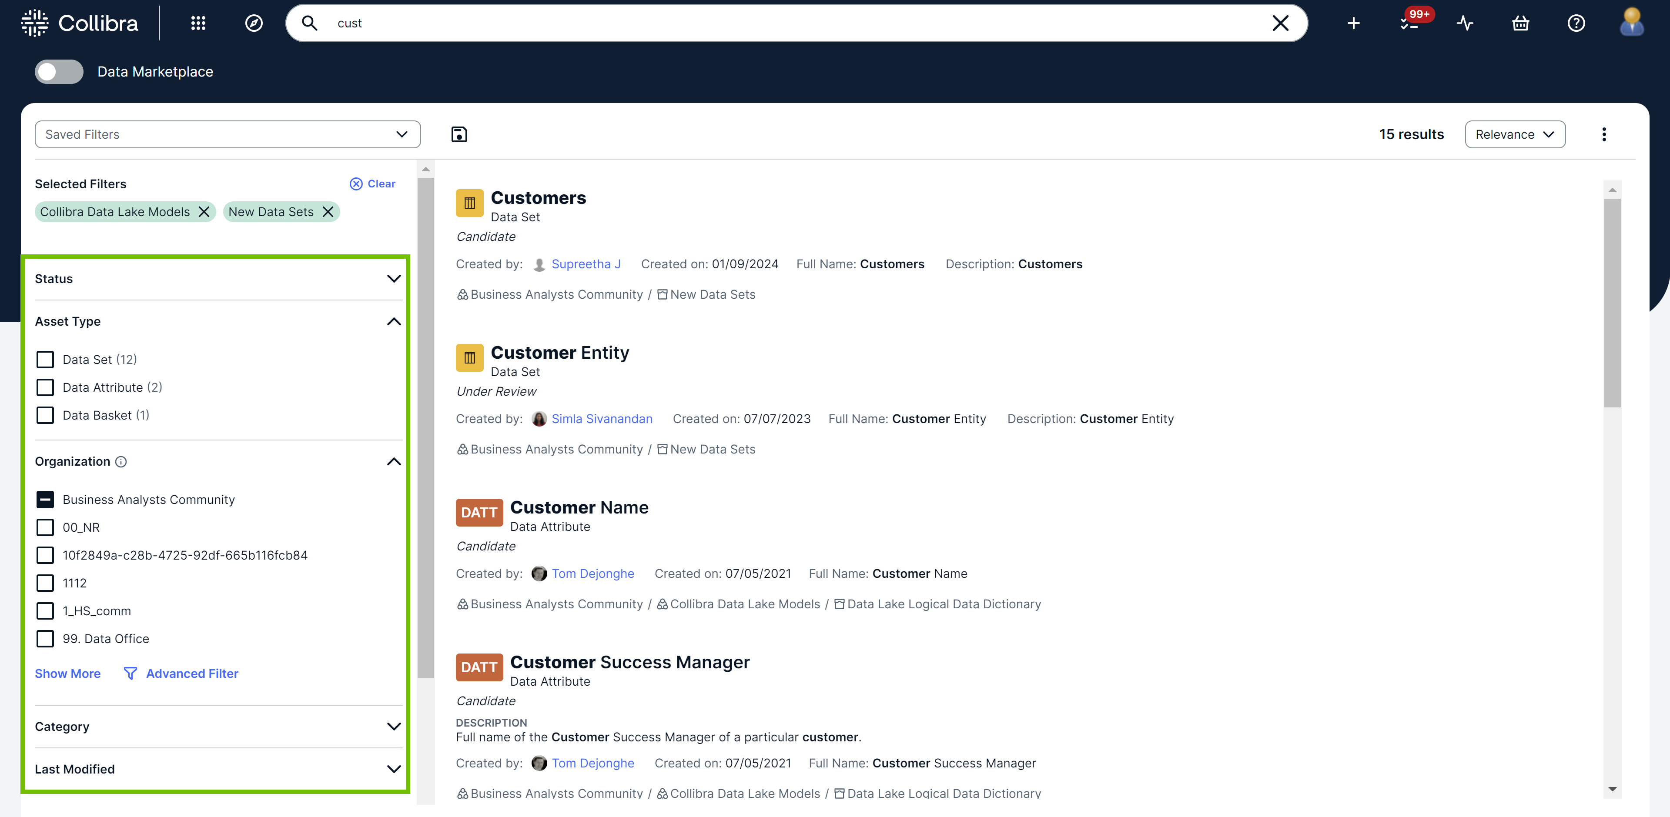This screenshot has height=817, width=1670.
Task: Check the Data Set asset type checkbox
Action: pos(45,360)
